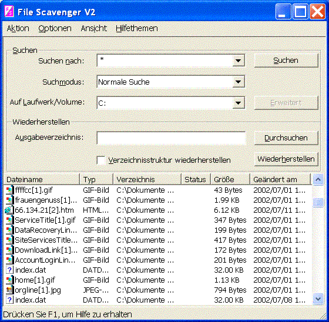329x322 pixels.
Task: Click the icon of DownloadLink[1] file
Action: click(9, 250)
